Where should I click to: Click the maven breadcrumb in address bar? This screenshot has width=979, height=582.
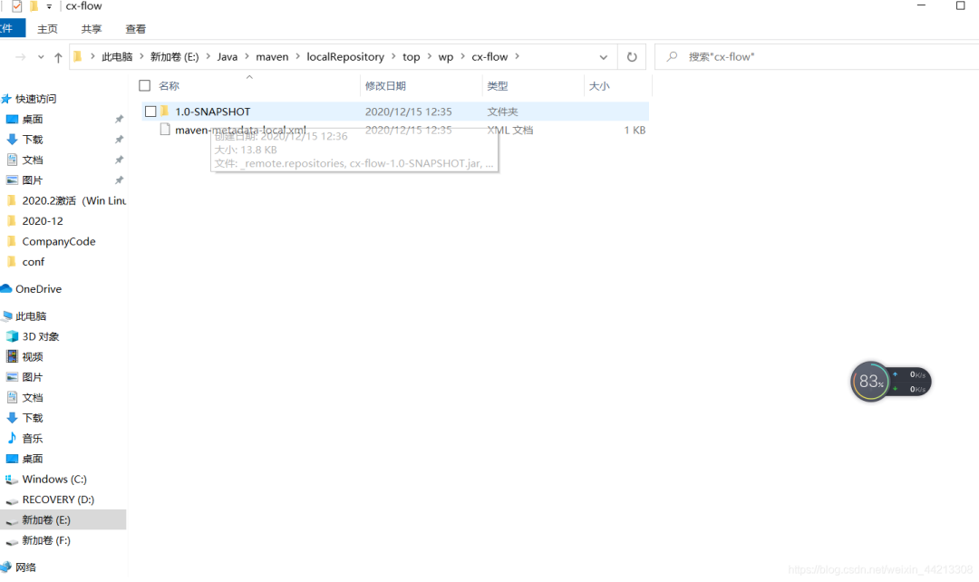(x=272, y=57)
